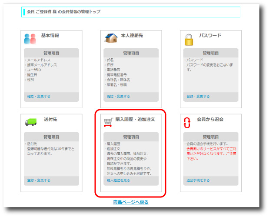Click the two-people icon for 基本情報
This screenshot has height=217, width=269.
(30, 39)
